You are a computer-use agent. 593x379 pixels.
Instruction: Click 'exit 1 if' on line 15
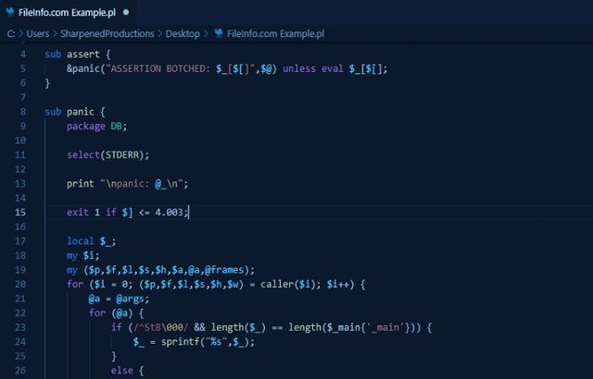[91, 213]
